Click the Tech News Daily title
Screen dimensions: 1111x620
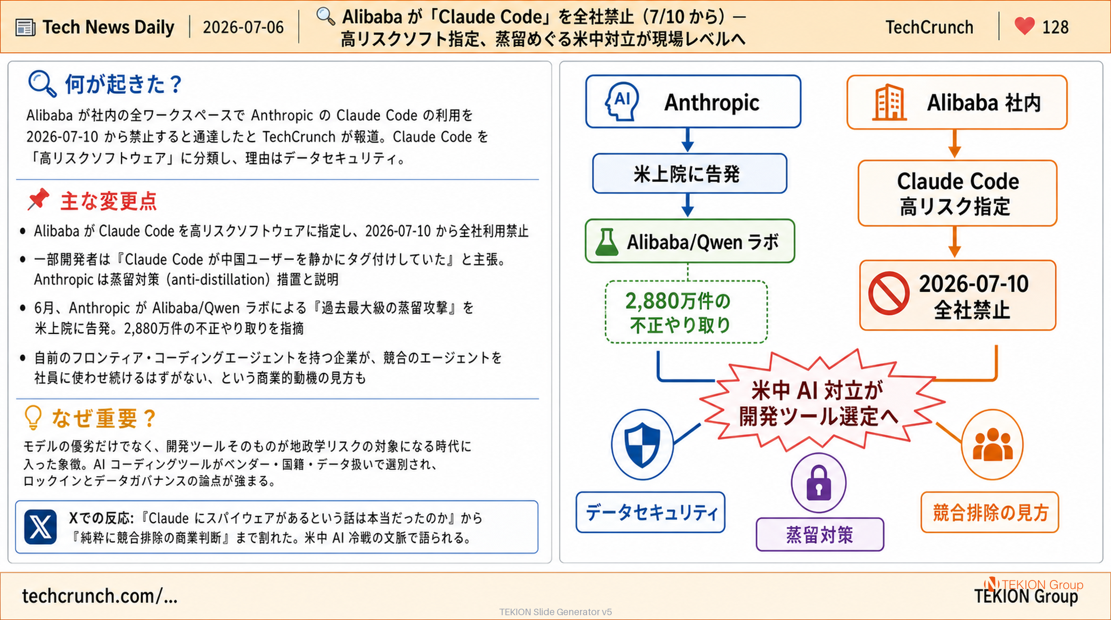click(x=108, y=27)
